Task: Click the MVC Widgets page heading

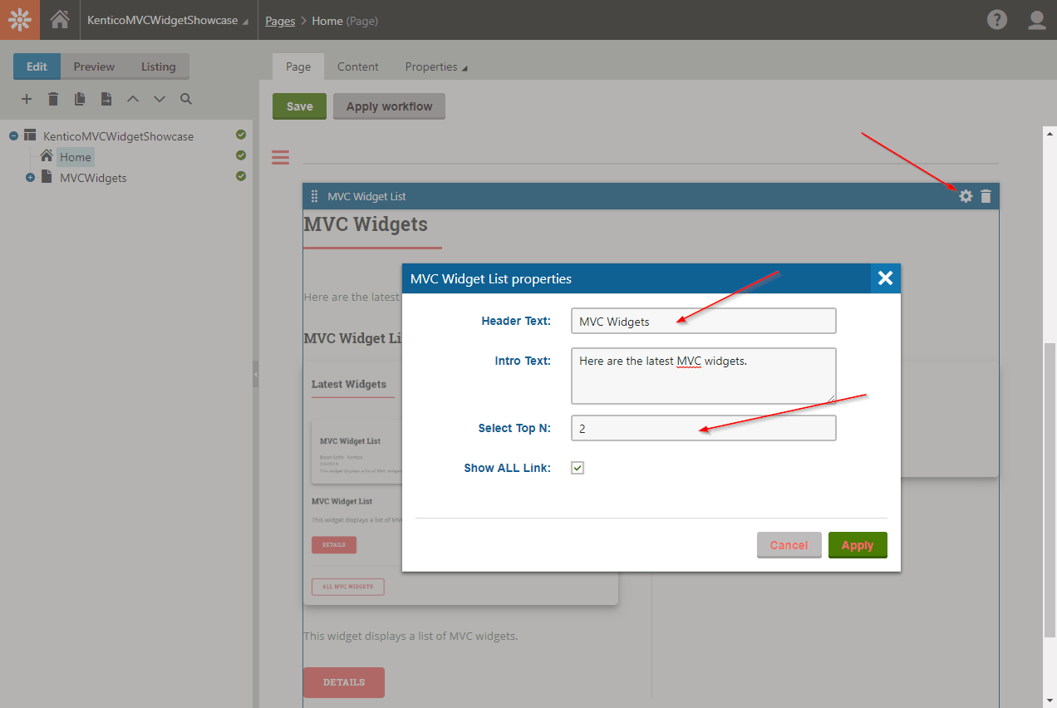Action: coord(366,224)
